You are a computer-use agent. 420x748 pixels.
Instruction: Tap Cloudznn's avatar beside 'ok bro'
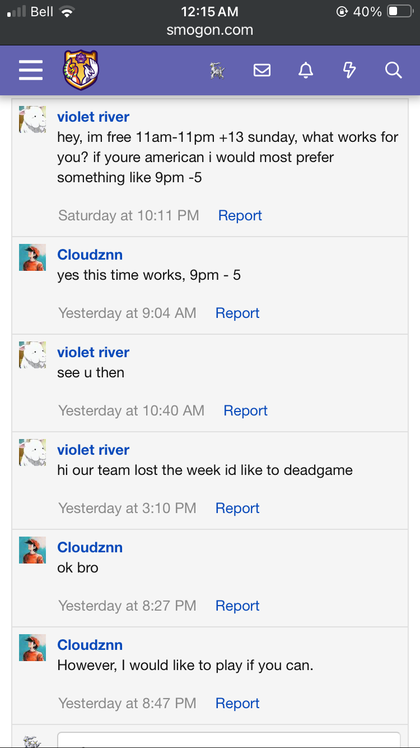tap(32, 550)
